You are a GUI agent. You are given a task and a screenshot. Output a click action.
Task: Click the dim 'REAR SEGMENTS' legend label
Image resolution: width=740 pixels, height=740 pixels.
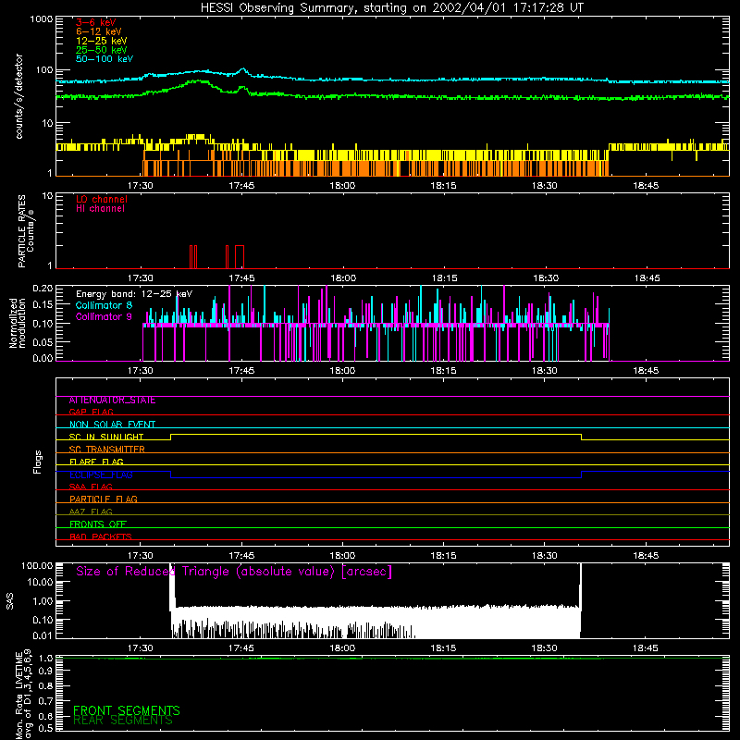pyautogui.click(x=123, y=721)
